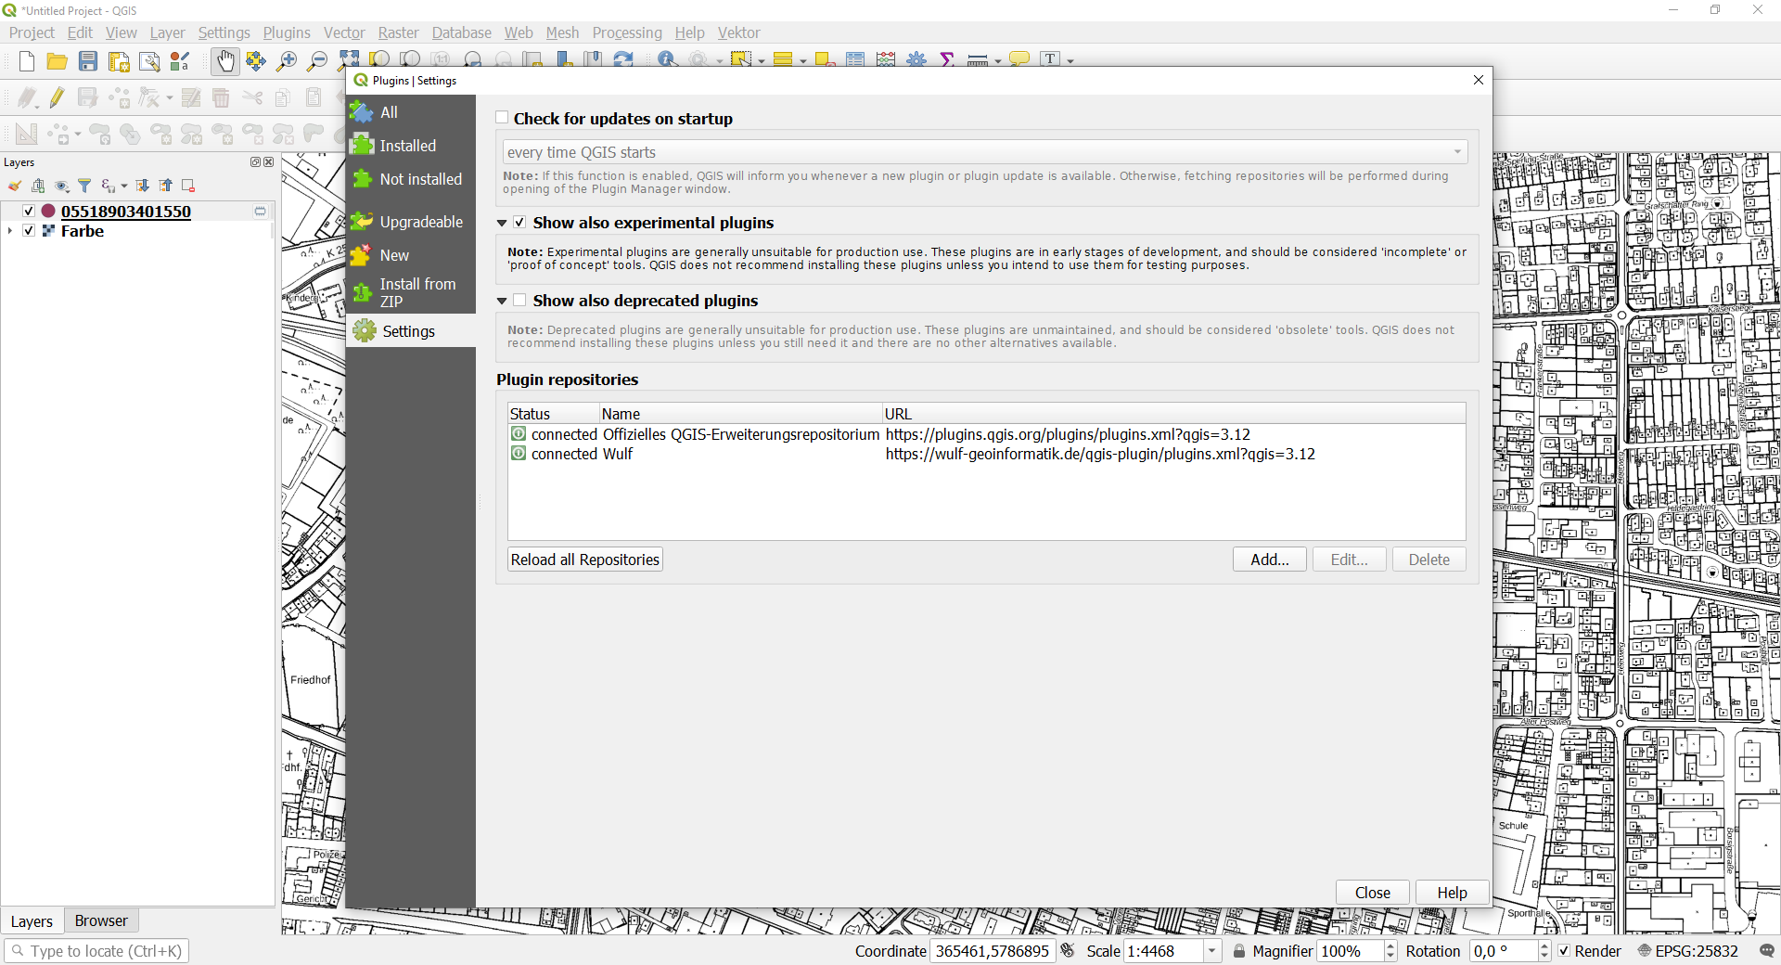The width and height of the screenshot is (1781, 965).
Task: Open the Processing Toolbox
Action: point(916,59)
